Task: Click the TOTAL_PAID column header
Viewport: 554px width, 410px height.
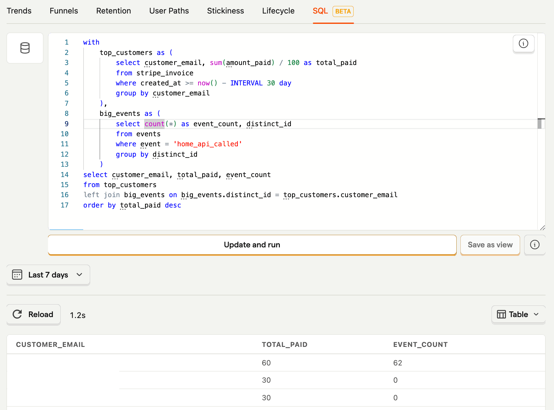Action: pyautogui.click(x=285, y=344)
